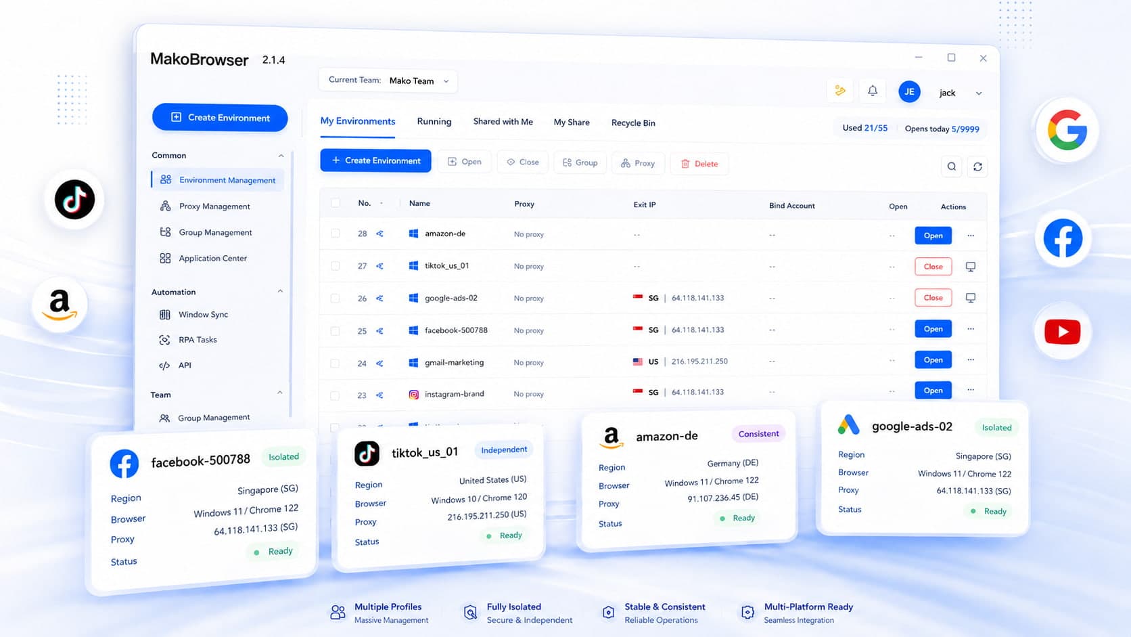
Task: Click the Delete toolbar button
Action: click(x=699, y=164)
